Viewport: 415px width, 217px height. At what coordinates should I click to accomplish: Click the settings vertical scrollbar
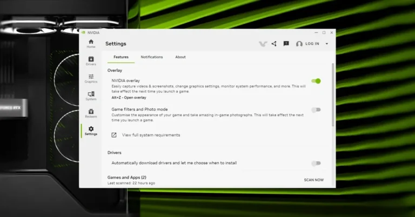(333, 94)
